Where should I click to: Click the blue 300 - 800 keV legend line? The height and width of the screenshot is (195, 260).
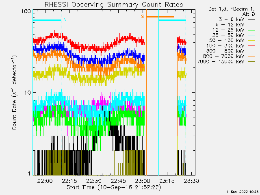(x=251, y=52)
